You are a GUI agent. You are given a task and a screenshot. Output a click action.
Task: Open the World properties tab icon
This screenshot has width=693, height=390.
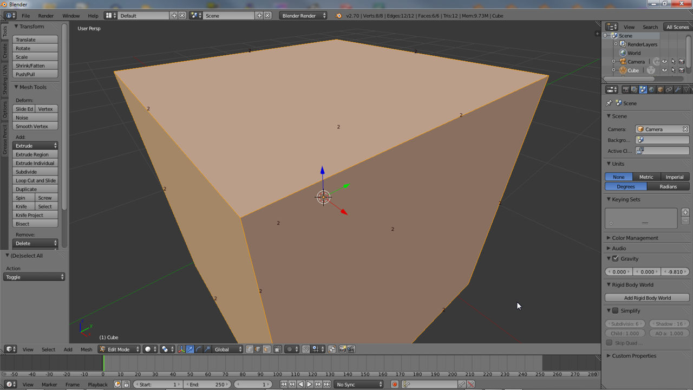pyautogui.click(x=652, y=89)
